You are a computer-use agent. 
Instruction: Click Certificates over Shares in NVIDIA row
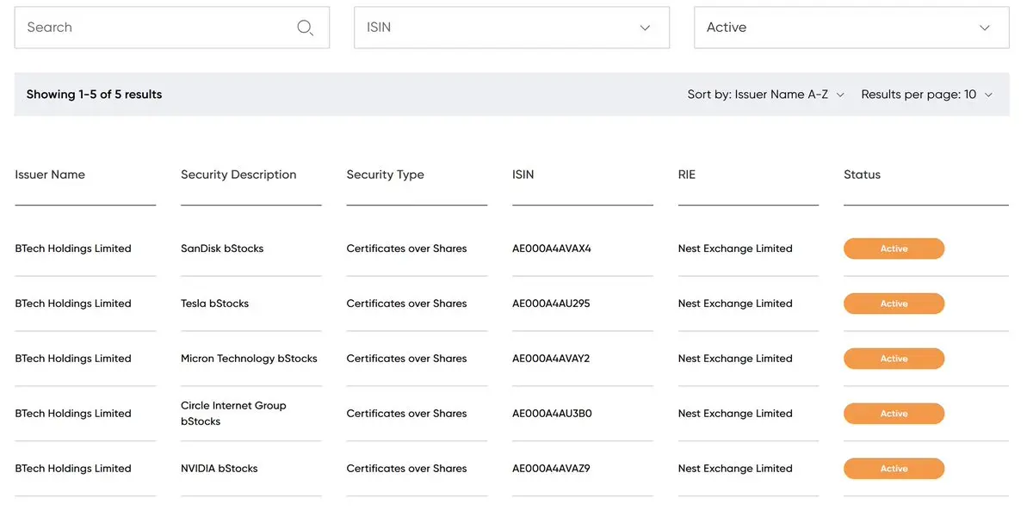406,469
